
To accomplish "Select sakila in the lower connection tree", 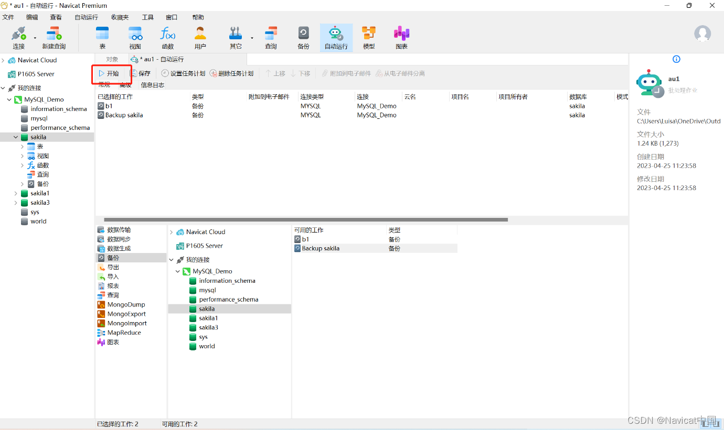I will point(229,309).
